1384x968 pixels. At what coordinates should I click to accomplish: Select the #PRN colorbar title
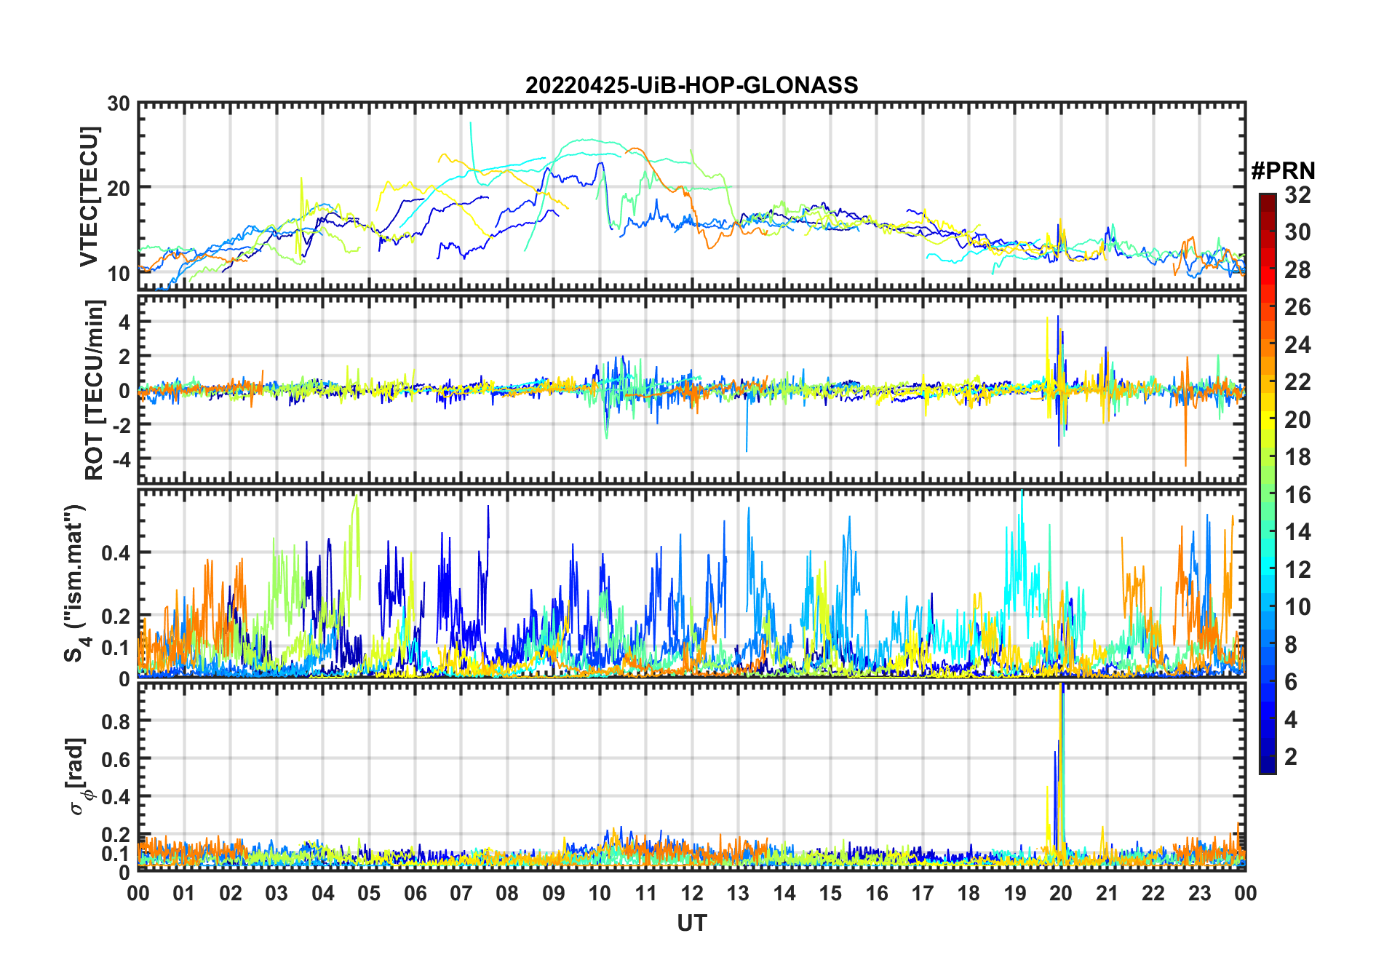click(x=1283, y=171)
